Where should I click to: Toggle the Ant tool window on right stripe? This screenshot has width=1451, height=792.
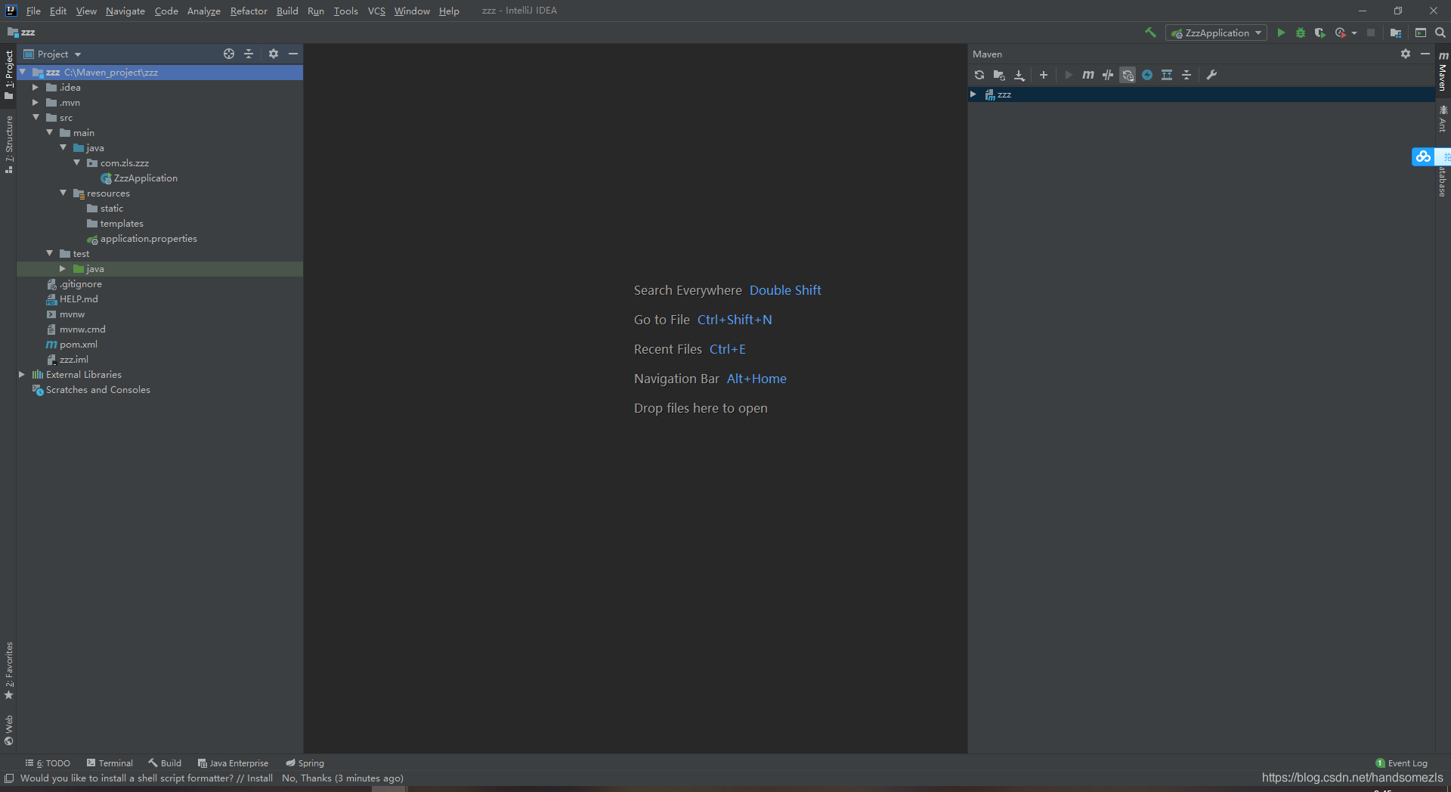1443,119
